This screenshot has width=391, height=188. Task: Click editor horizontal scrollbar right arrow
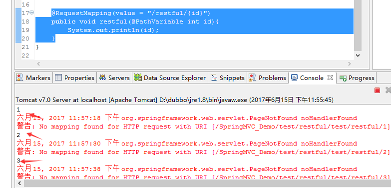tap(350, 63)
